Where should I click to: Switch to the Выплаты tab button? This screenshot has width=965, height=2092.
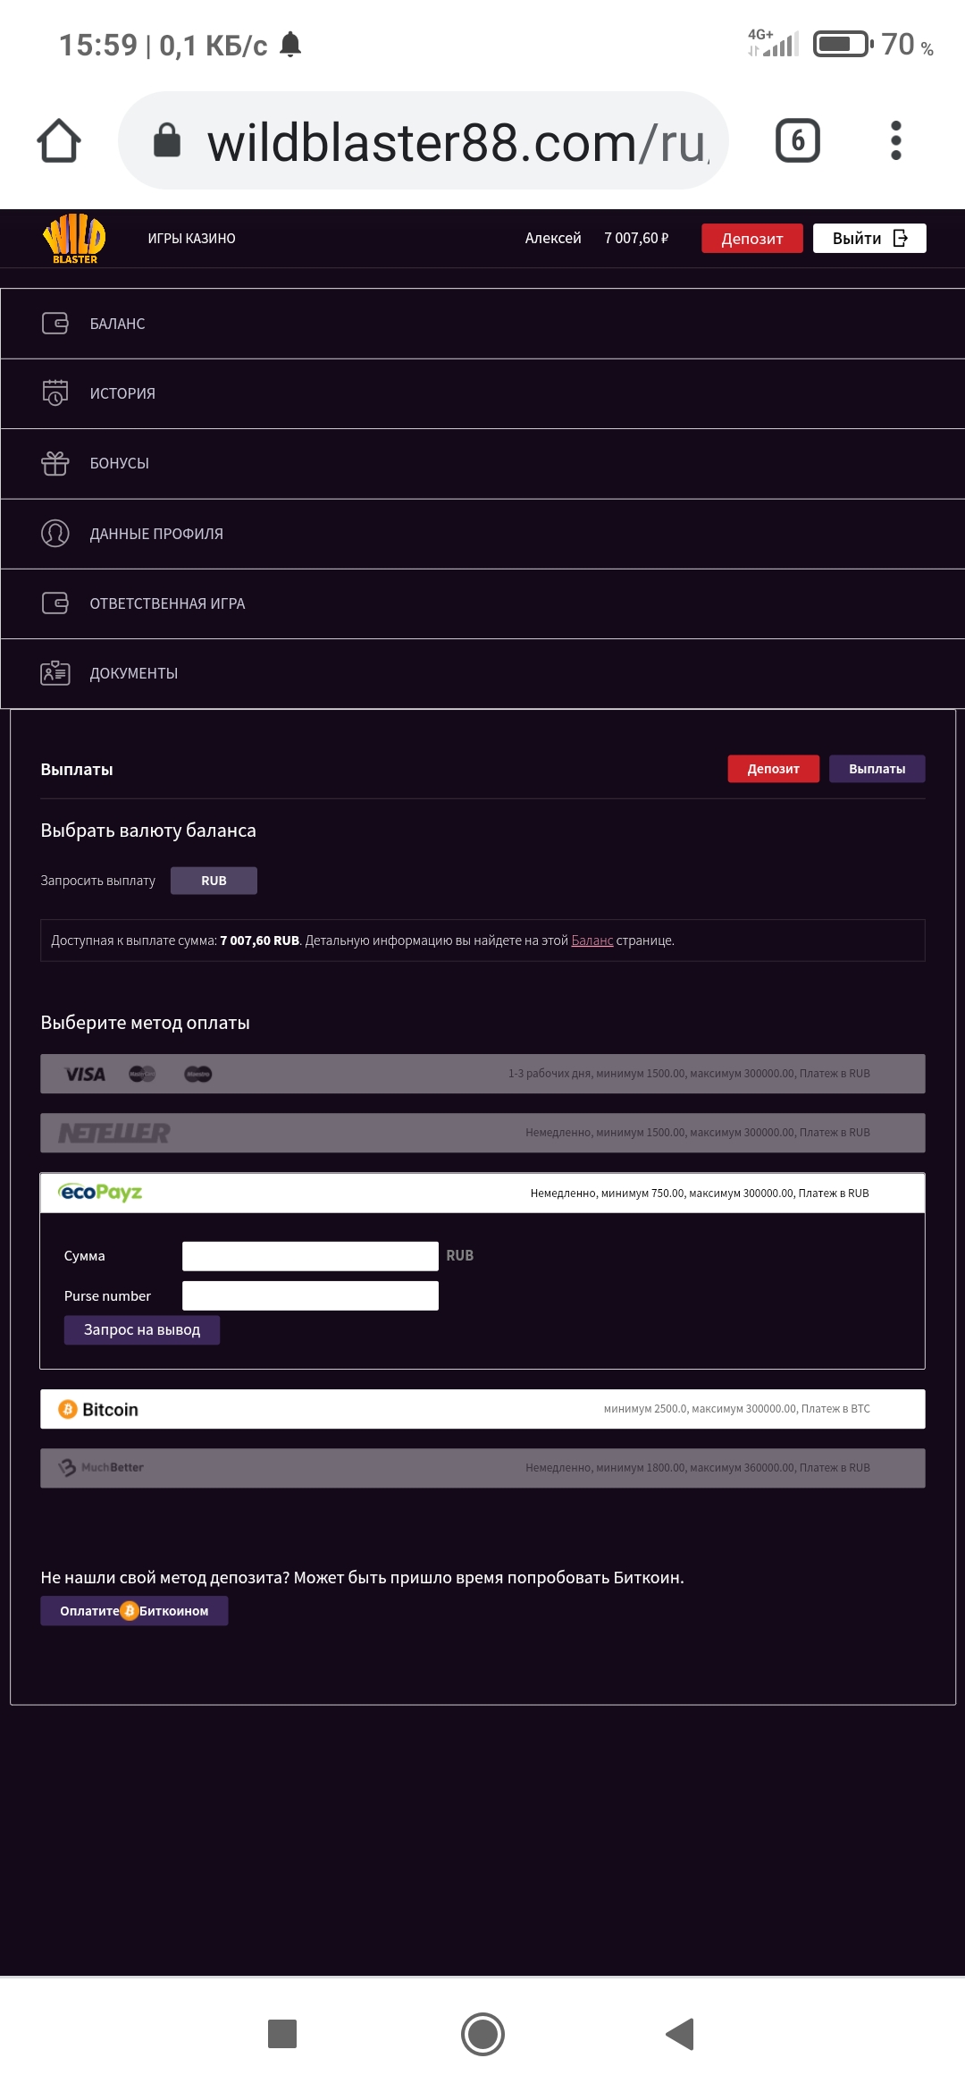pyautogui.click(x=877, y=769)
